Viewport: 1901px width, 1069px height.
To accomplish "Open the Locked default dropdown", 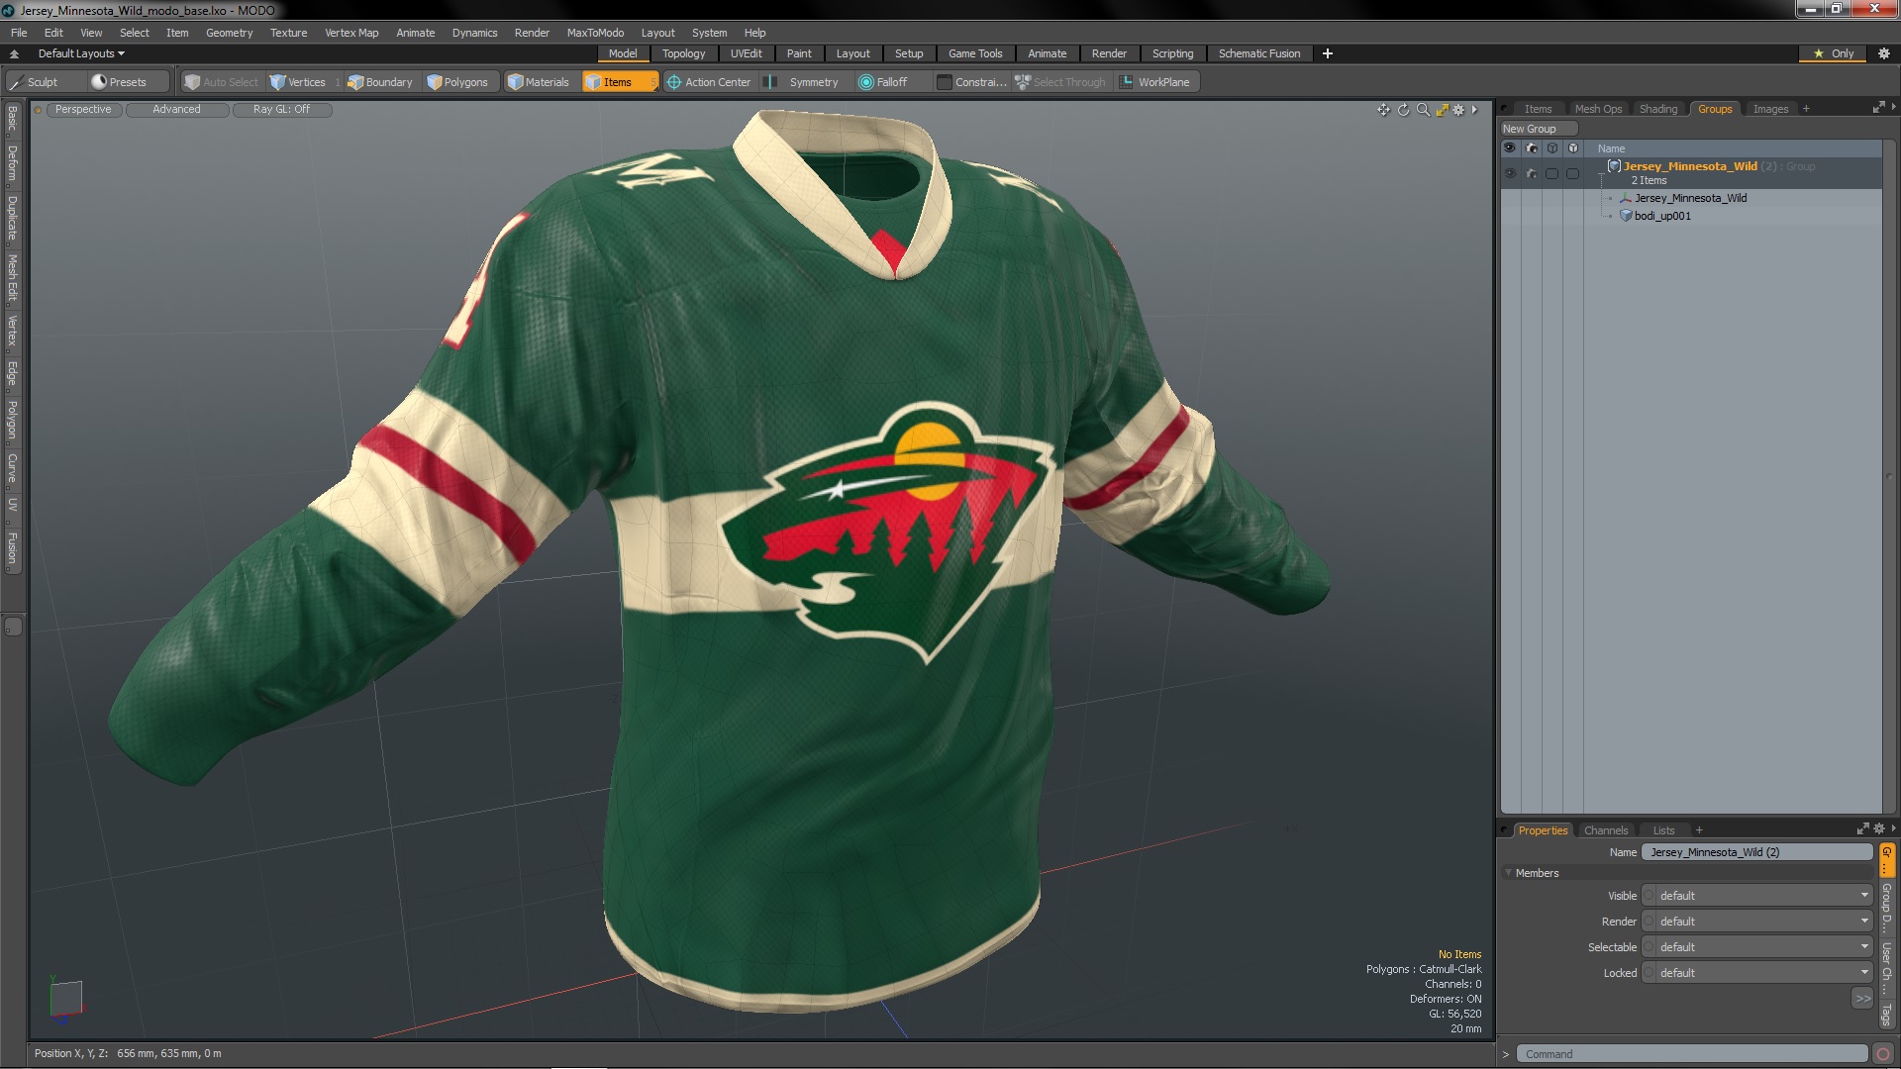I will click(1757, 973).
